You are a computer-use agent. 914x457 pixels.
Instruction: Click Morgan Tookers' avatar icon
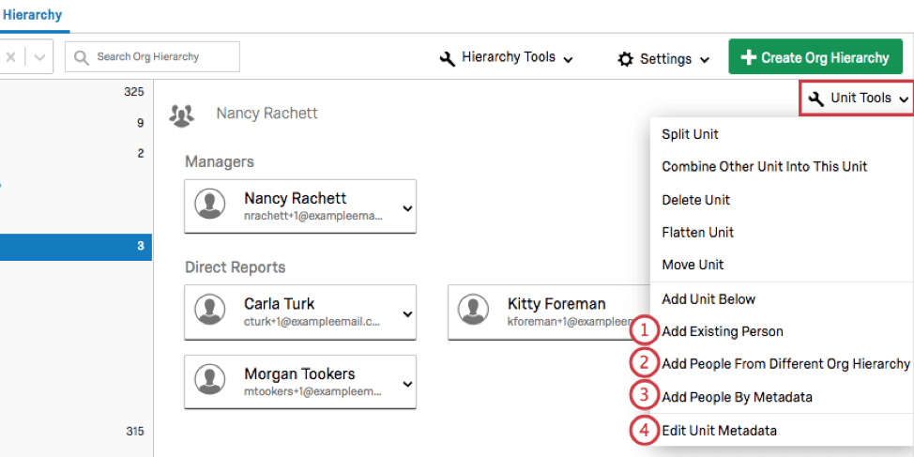[x=210, y=380]
